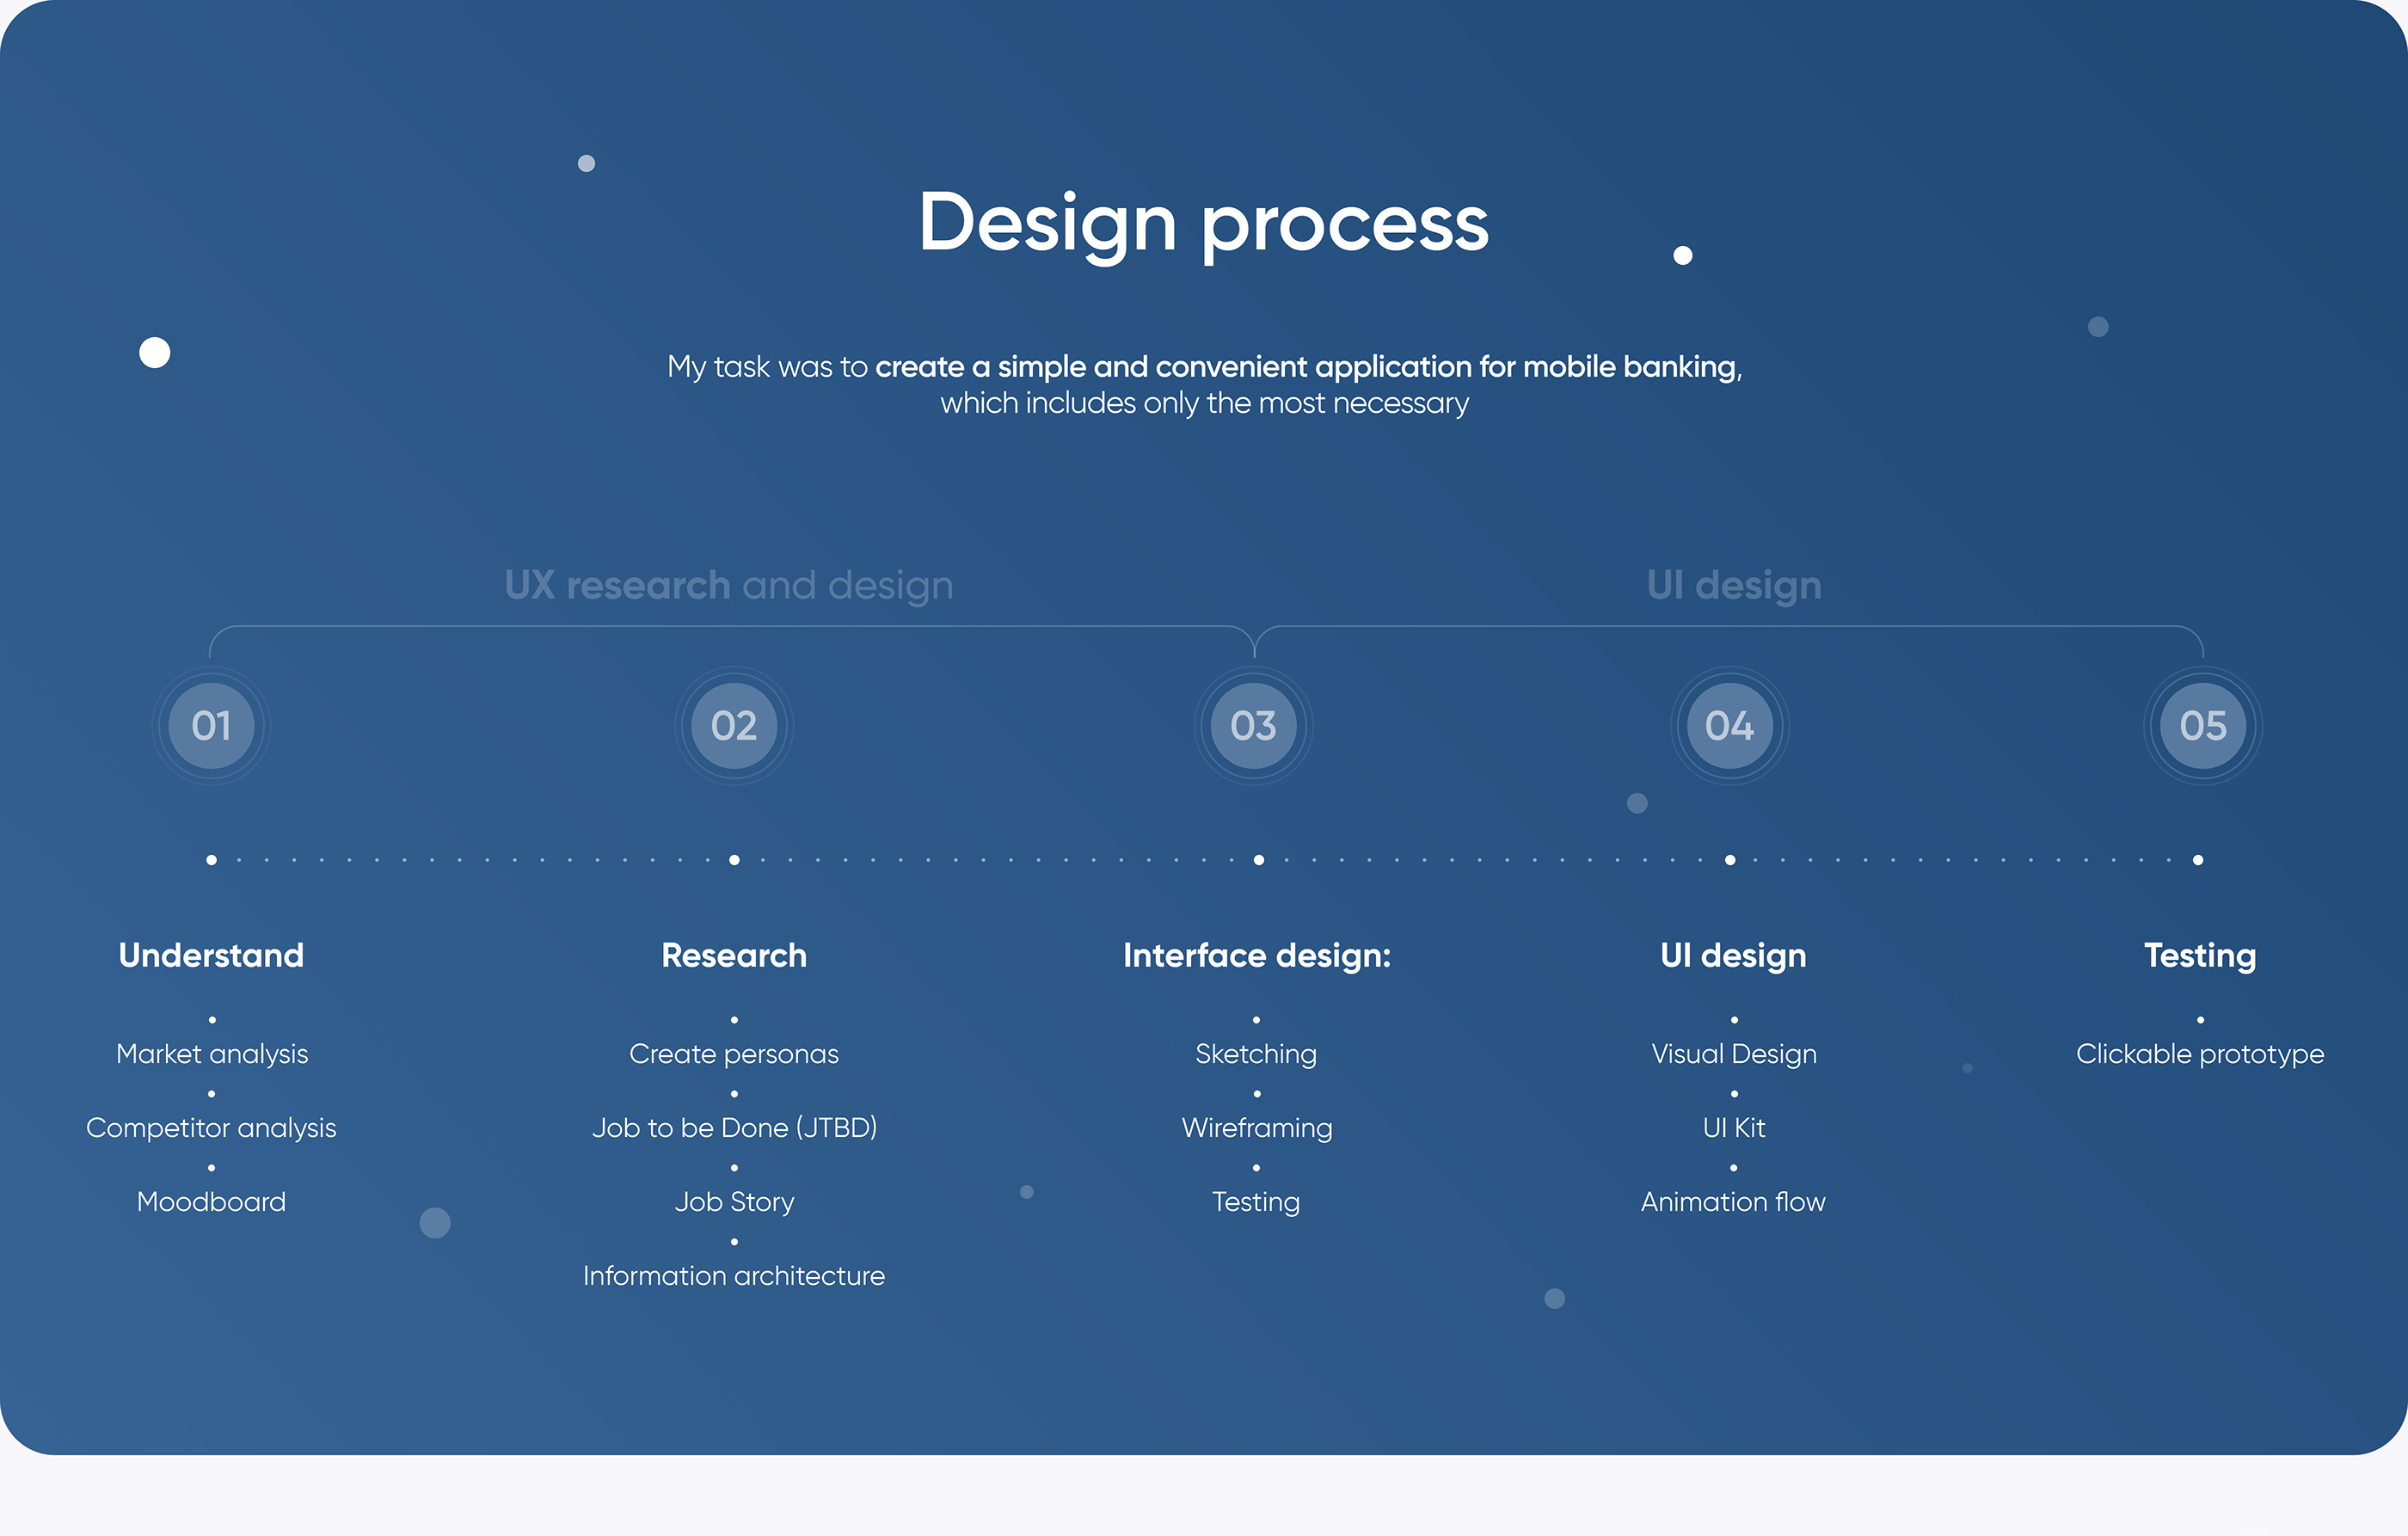Click the faded UI design section label

[x=1733, y=585]
